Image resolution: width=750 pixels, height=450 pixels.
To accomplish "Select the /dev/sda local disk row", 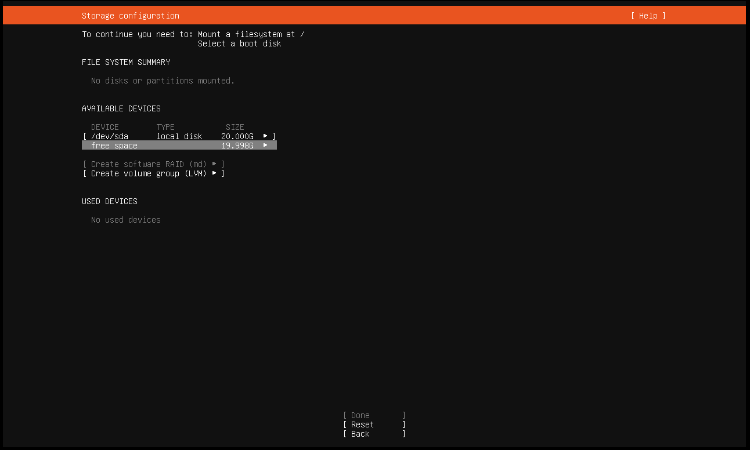I will click(179, 136).
